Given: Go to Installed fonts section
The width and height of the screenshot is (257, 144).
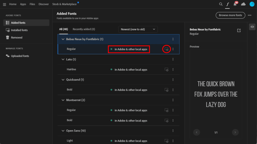Looking at the screenshot, I should [x=19, y=30].
